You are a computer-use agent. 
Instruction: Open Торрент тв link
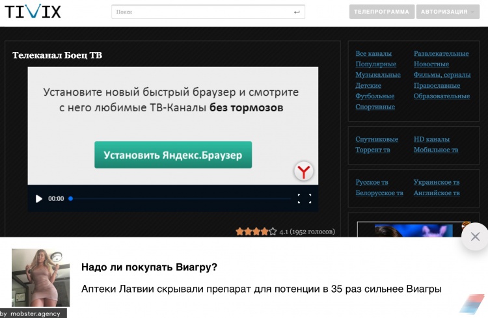[x=373, y=150]
